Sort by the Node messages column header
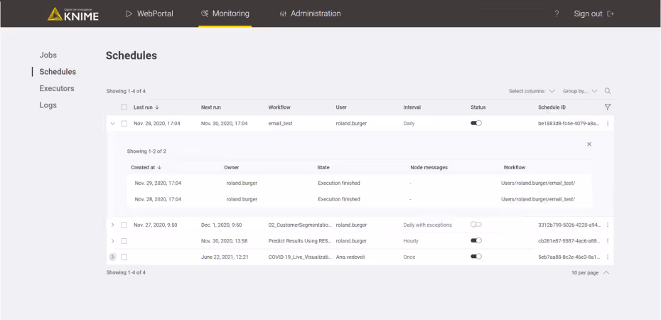 click(x=429, y=167)
